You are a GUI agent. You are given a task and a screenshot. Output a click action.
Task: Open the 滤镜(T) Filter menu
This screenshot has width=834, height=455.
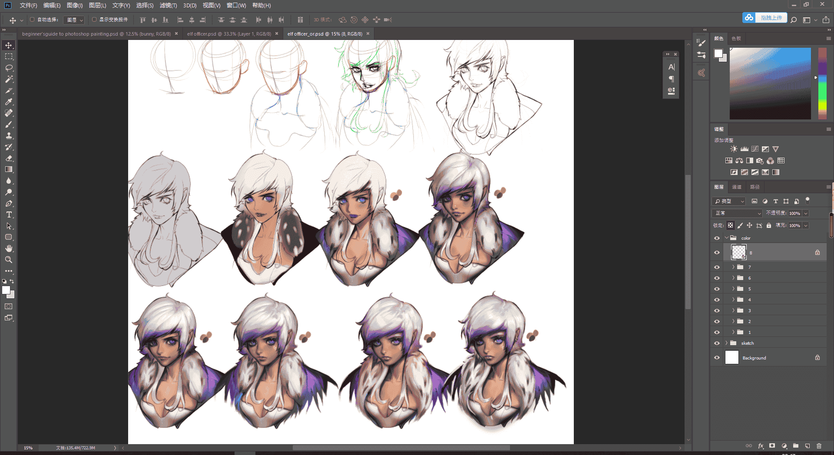tap(168, 5)
